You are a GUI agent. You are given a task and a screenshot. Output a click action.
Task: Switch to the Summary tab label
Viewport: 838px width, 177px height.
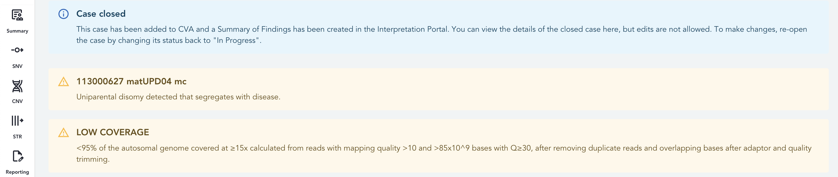(17, 31)
